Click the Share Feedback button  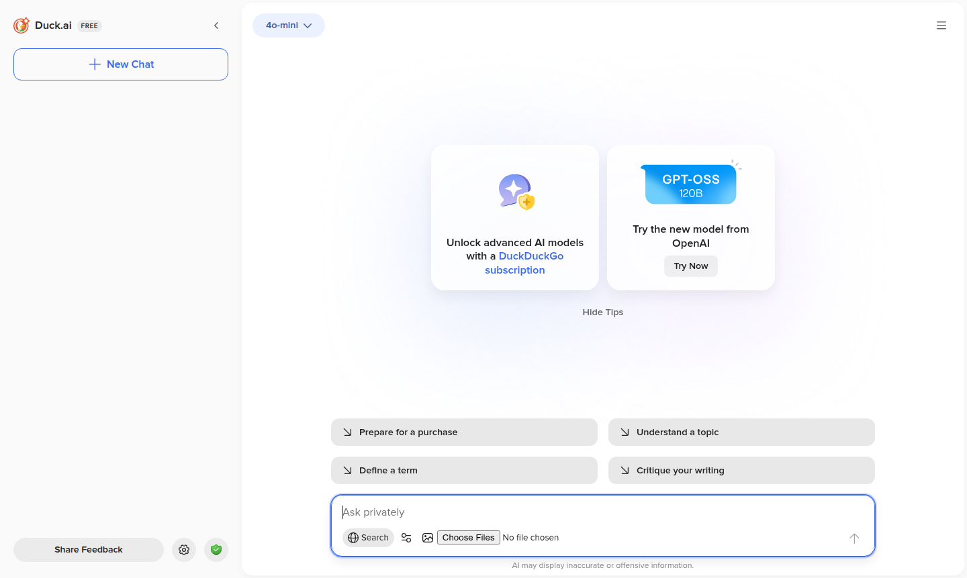(x=88, y=549)
